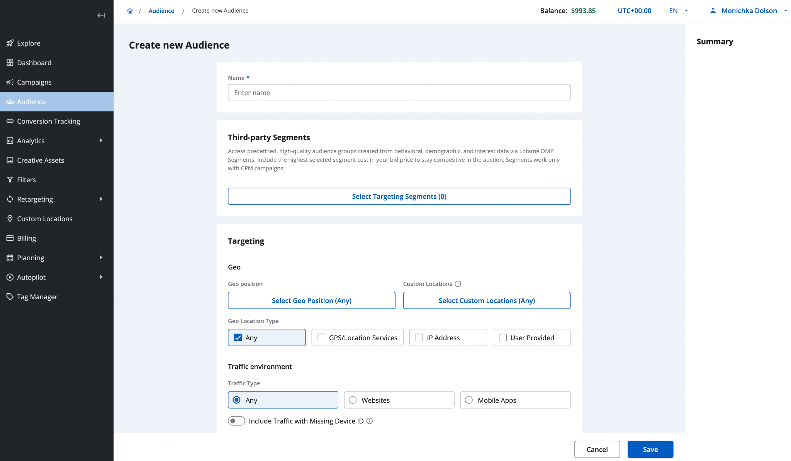This screenshot has width=791, height=461.
Task: Toggle Include Traffic with Missing Device ID
Action: pos(236,421)
